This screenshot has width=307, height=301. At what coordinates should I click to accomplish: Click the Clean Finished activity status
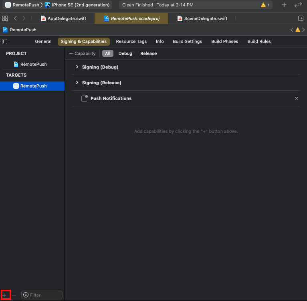pyautogui.click(x=158, y=5)
